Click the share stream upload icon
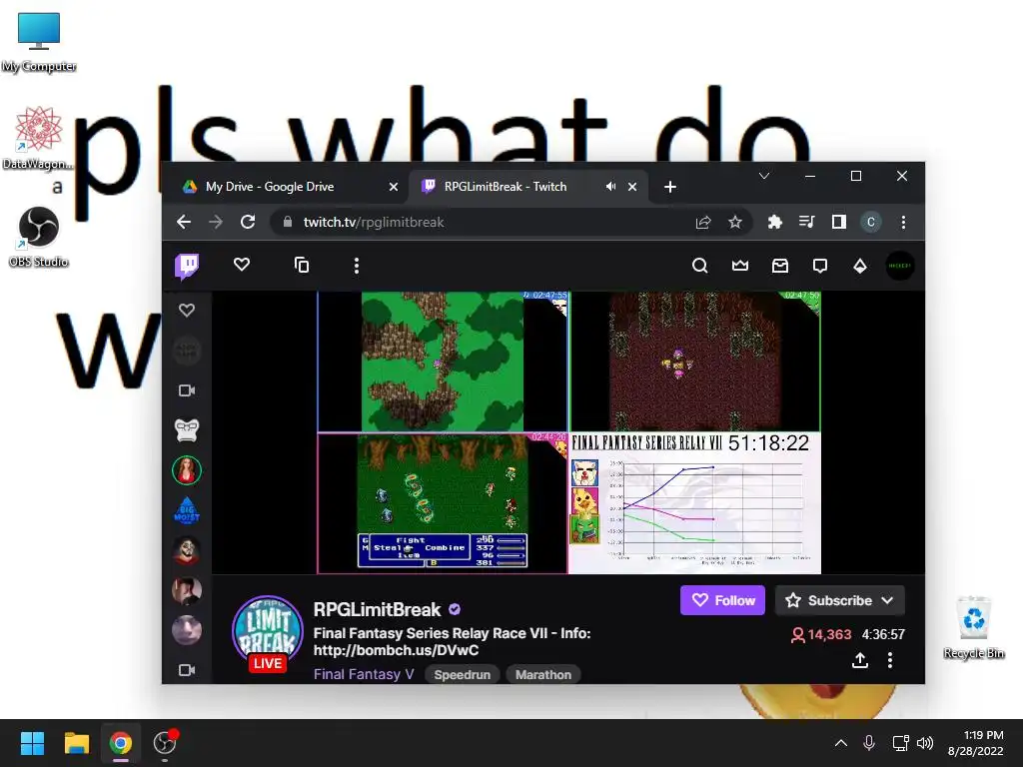This screenshot has width=1023, height=767. [x=860, y=660]
